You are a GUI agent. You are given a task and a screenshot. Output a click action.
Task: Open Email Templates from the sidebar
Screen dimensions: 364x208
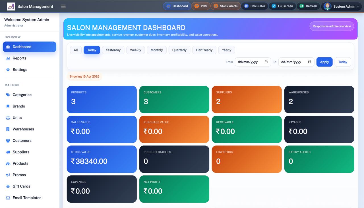coord(27,197)
